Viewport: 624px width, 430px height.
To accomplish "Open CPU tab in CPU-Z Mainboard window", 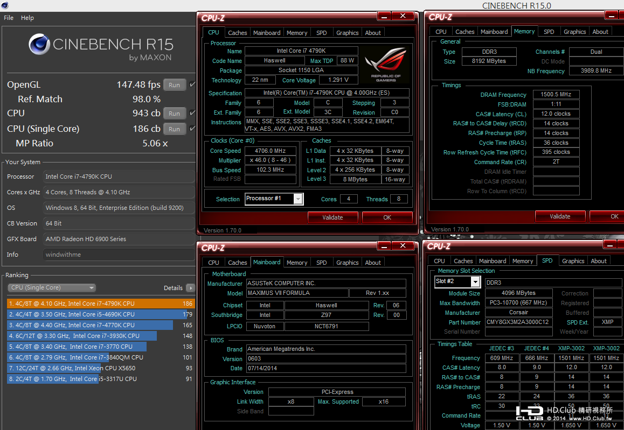I will [x=214, y=262].
